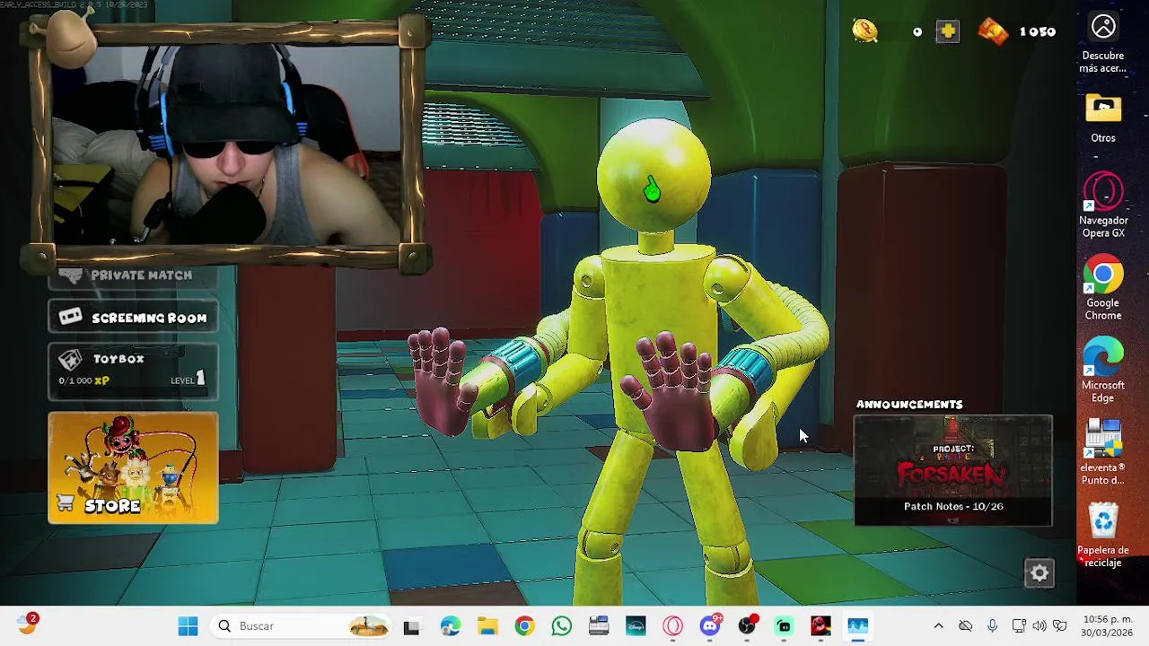Open the red monster game taskbar icon
The image size is (1149, 646).
821,626
